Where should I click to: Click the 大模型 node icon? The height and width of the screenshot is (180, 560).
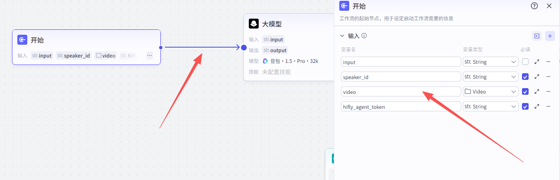click(x=254, y=24)
